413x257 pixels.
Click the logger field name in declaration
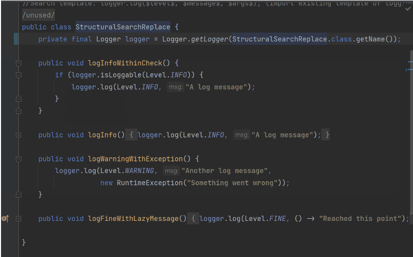(x=137, y=39)
